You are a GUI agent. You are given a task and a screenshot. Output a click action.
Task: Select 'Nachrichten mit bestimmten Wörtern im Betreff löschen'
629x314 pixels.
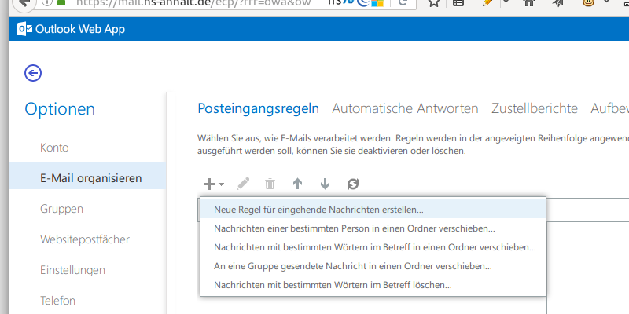(333, 285)
